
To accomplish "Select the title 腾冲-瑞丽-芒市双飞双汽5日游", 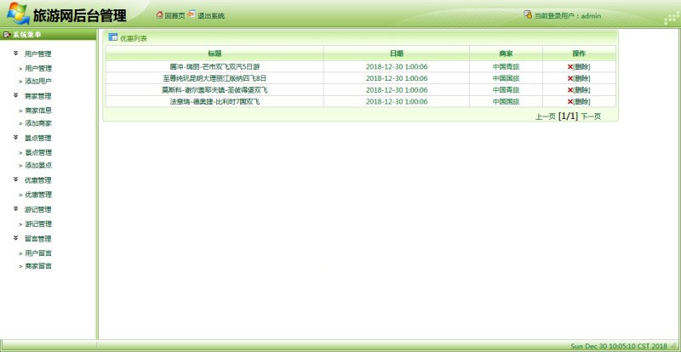I will click(215, 67).
